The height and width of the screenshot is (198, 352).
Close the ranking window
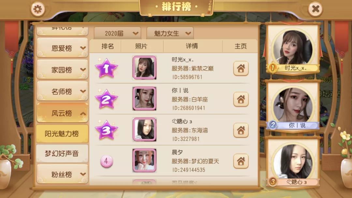(x=315, y=9)
